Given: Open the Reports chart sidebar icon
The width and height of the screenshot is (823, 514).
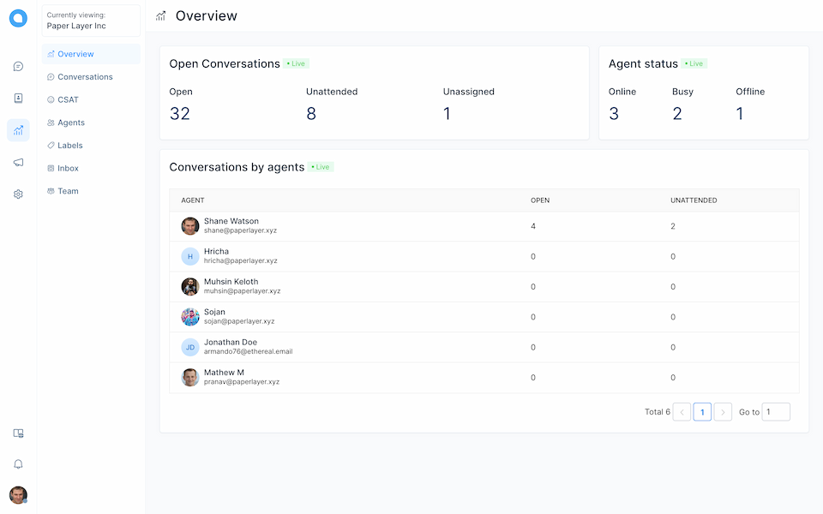Looking at the screenshot, I should [x=18, y=130].
